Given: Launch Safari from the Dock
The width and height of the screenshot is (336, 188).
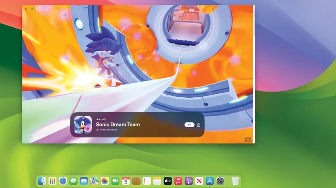Looking at the screenshot, I should tap(63, 181).
